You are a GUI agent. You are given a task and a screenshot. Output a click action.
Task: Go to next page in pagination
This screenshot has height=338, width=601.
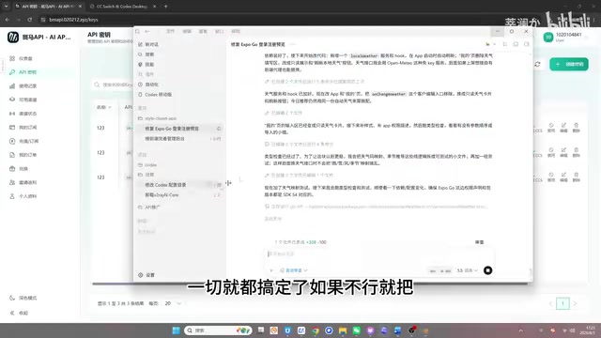575,303
